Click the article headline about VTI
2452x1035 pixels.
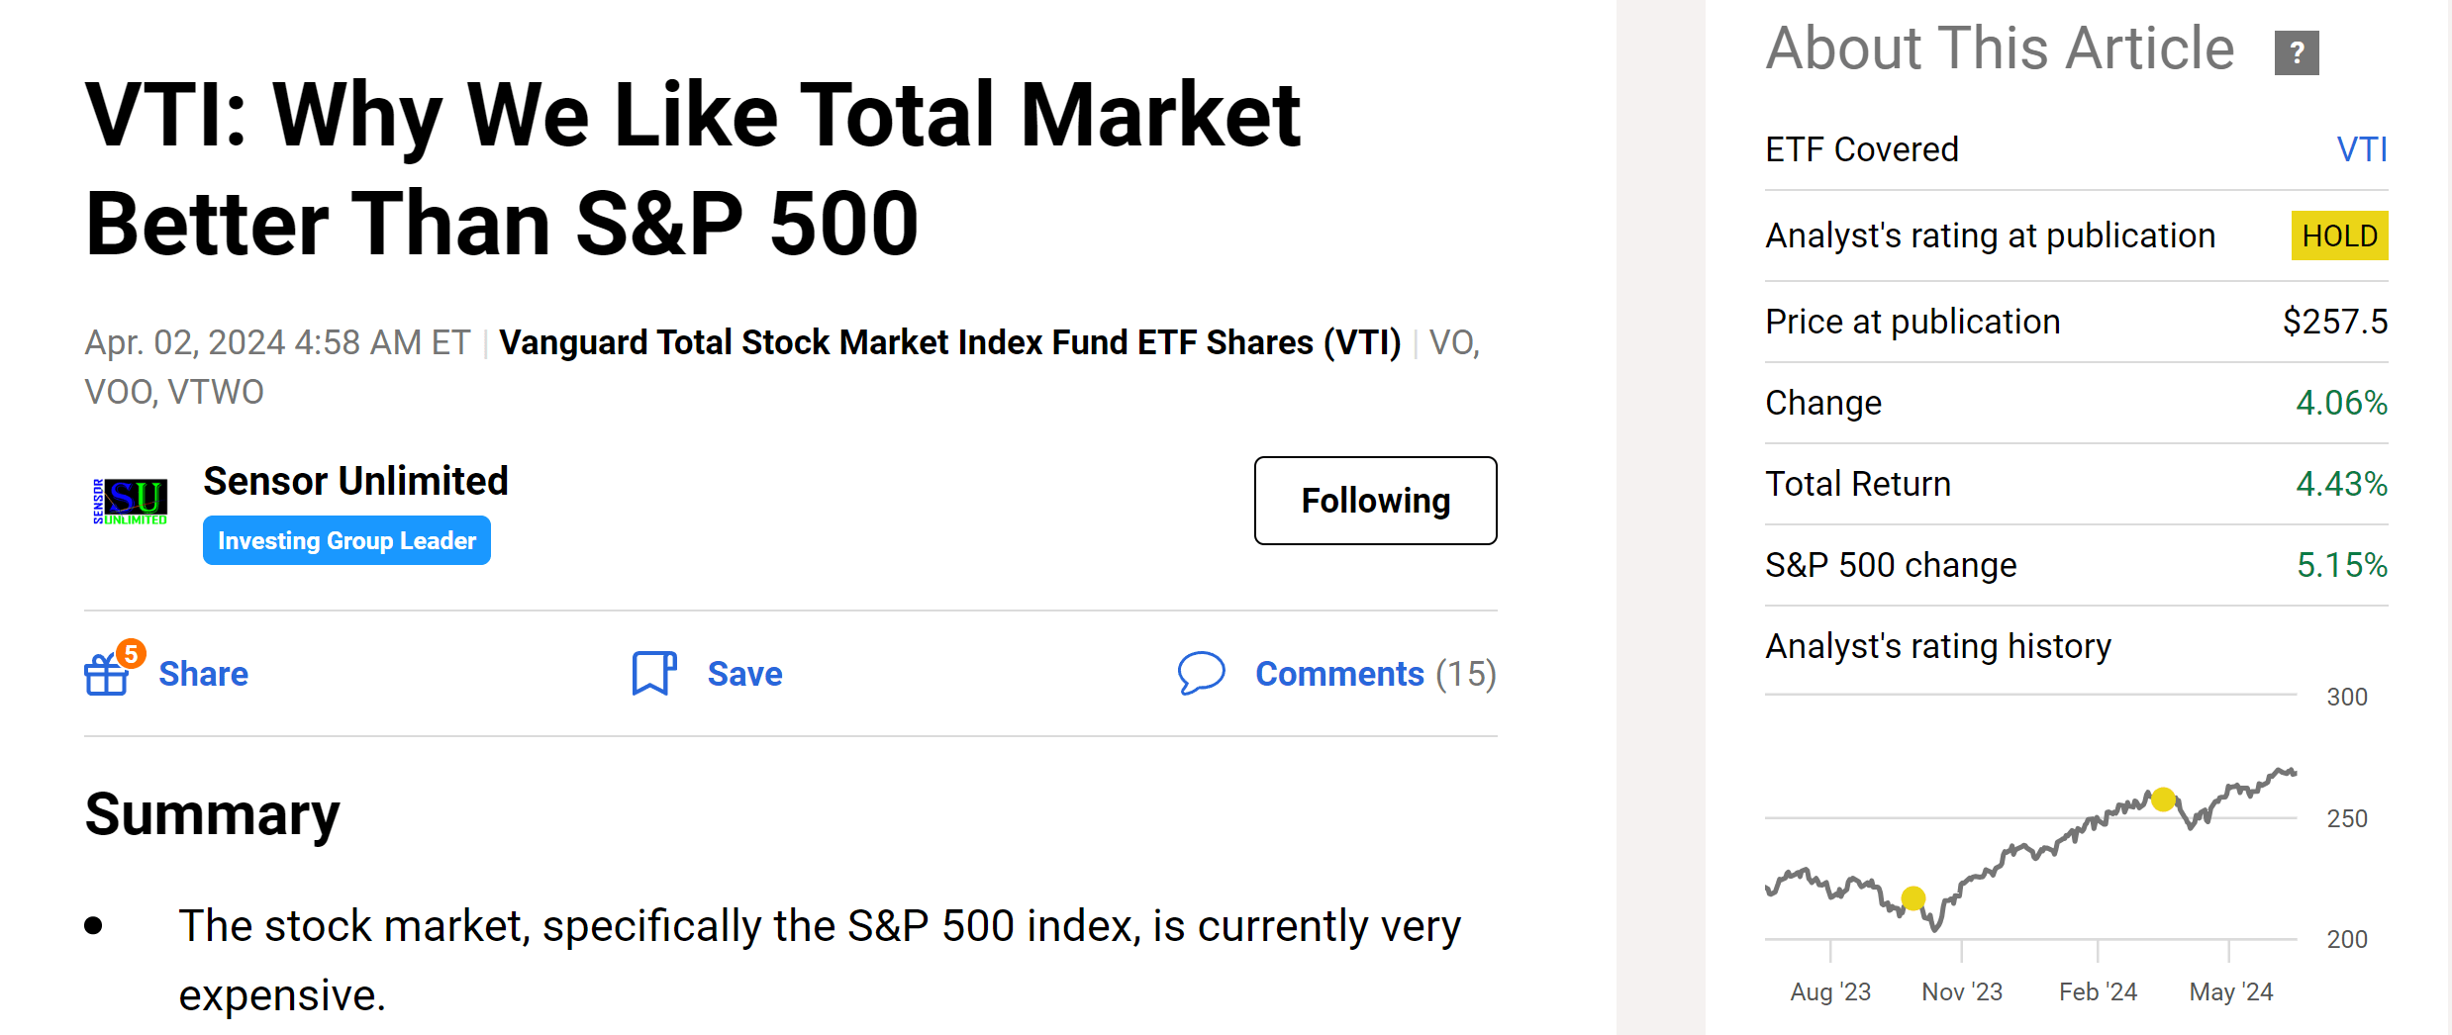(691, 168)
